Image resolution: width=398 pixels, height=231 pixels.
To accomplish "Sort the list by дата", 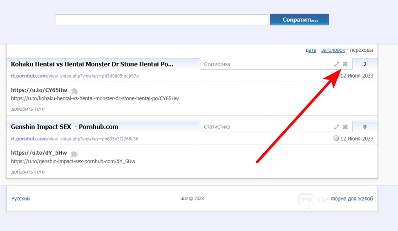I will coord(311,50).
